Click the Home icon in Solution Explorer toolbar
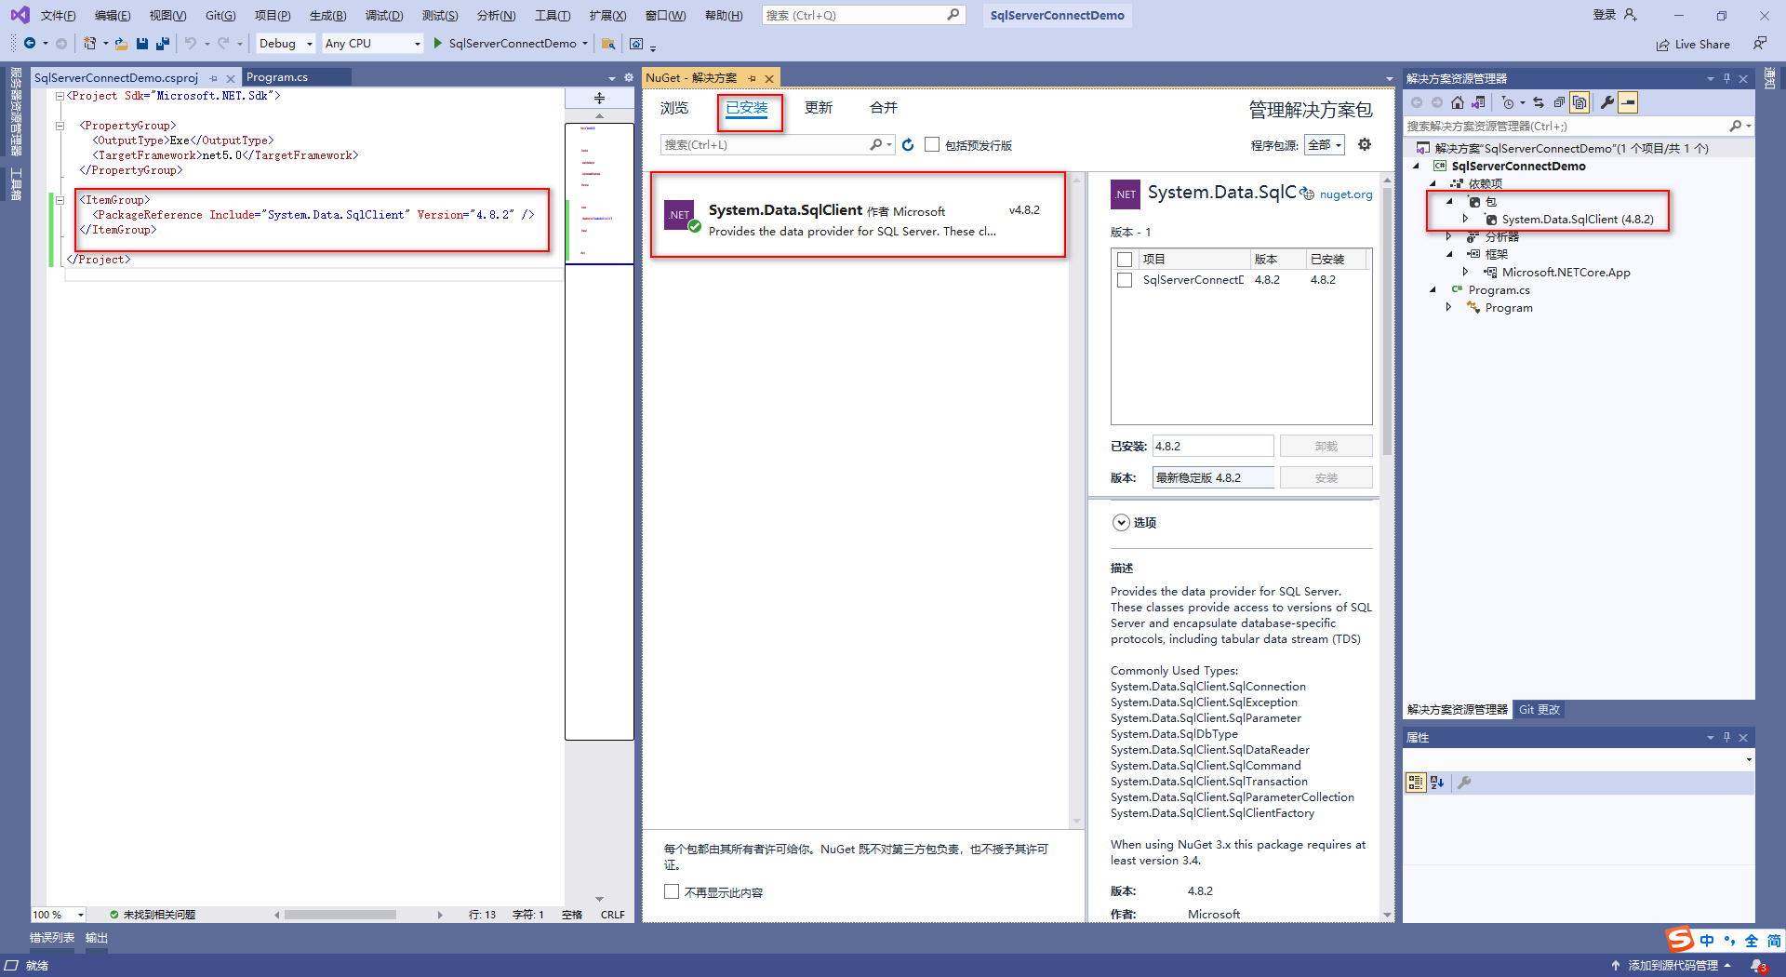 tap(1458, 102)
